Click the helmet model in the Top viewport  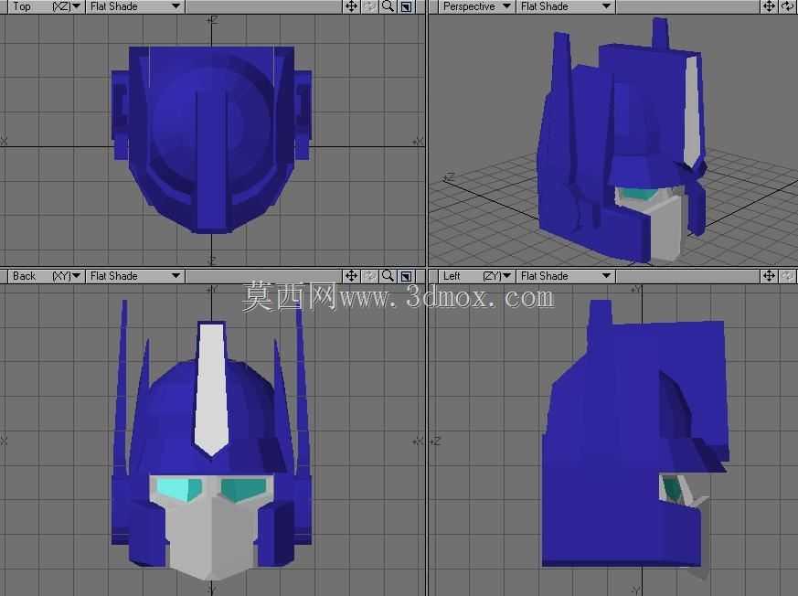coord(211,140)
